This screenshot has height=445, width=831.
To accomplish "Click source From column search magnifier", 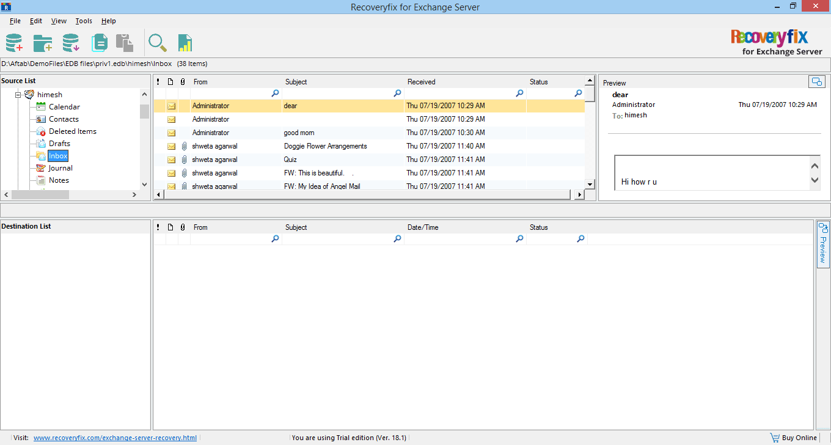I will click(275, 94).
